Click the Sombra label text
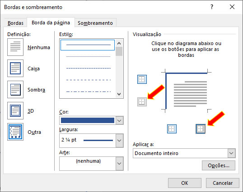 [x=37, y=90]
